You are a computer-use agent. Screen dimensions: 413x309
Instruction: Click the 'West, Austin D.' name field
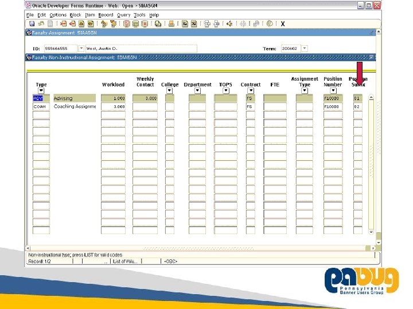coord(141,48)
